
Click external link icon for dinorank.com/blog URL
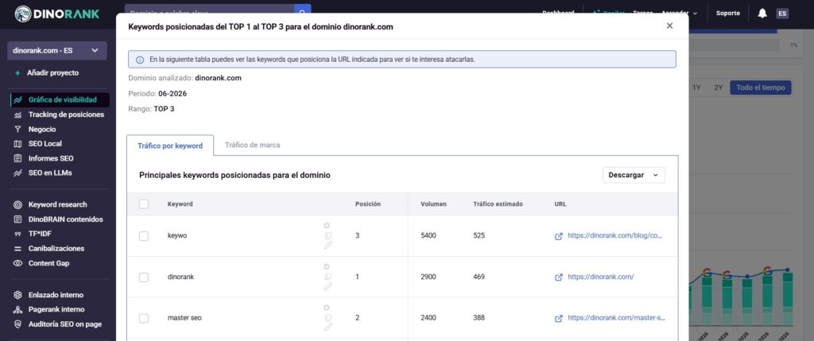(x=559, y=236)
